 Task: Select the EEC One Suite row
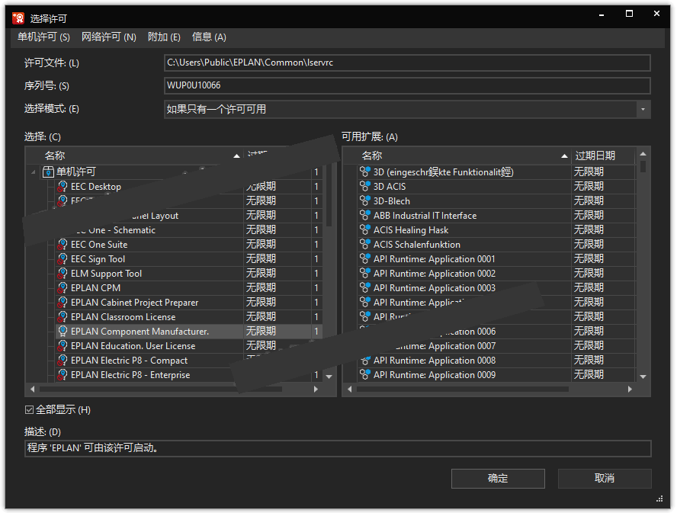[189, 245]
